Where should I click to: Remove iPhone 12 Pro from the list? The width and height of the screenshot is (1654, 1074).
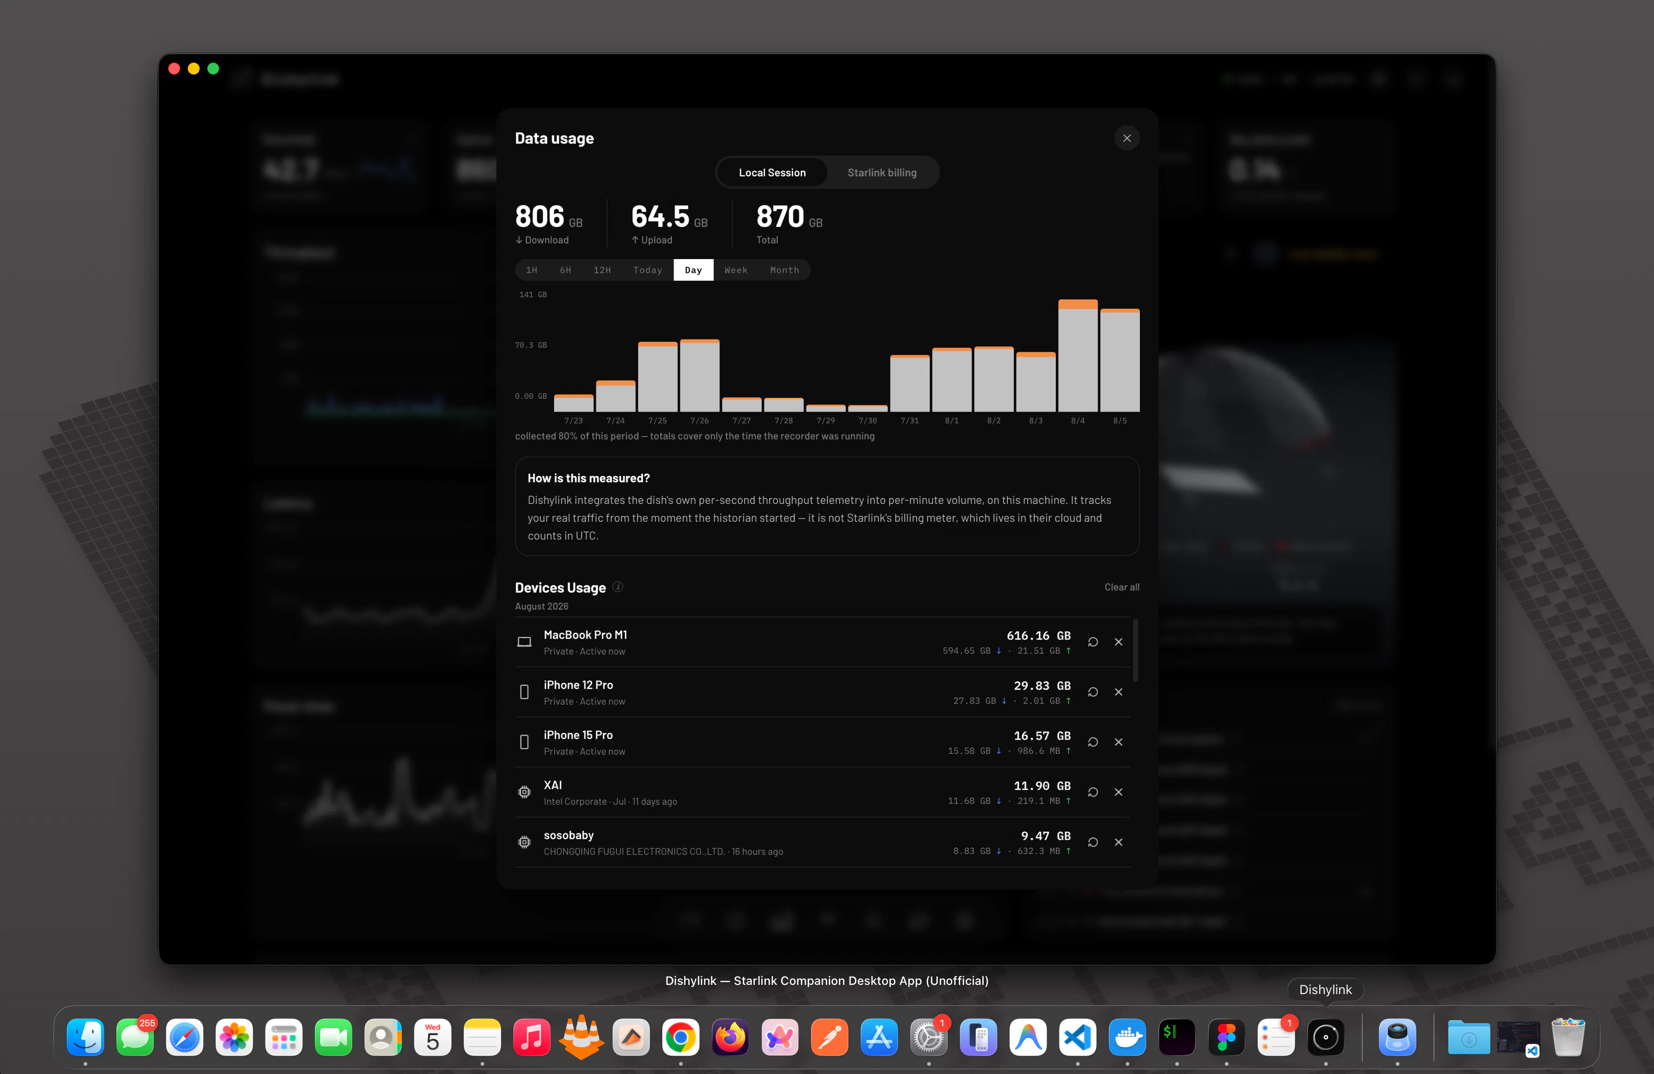1118,692
